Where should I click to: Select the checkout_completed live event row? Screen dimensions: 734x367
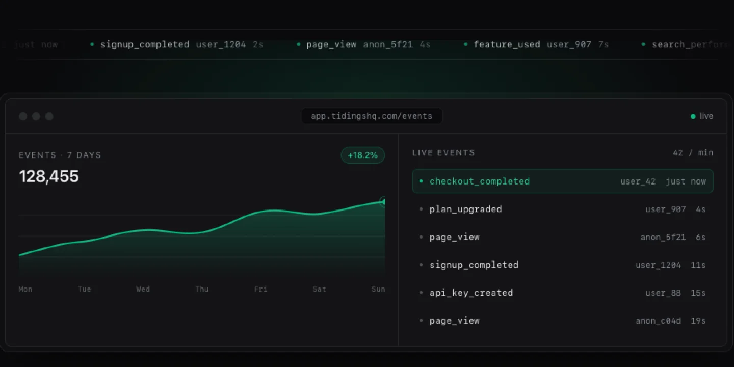coord(562,181)
